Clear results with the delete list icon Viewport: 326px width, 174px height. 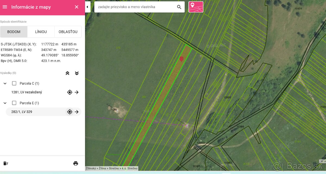(6, 163)
